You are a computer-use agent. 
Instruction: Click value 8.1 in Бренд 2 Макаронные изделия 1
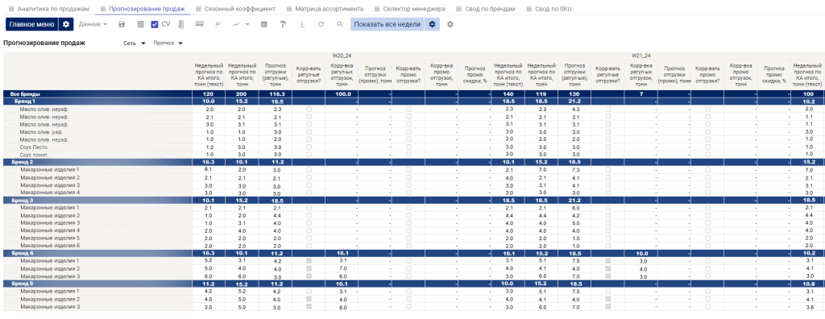[209, 170]
